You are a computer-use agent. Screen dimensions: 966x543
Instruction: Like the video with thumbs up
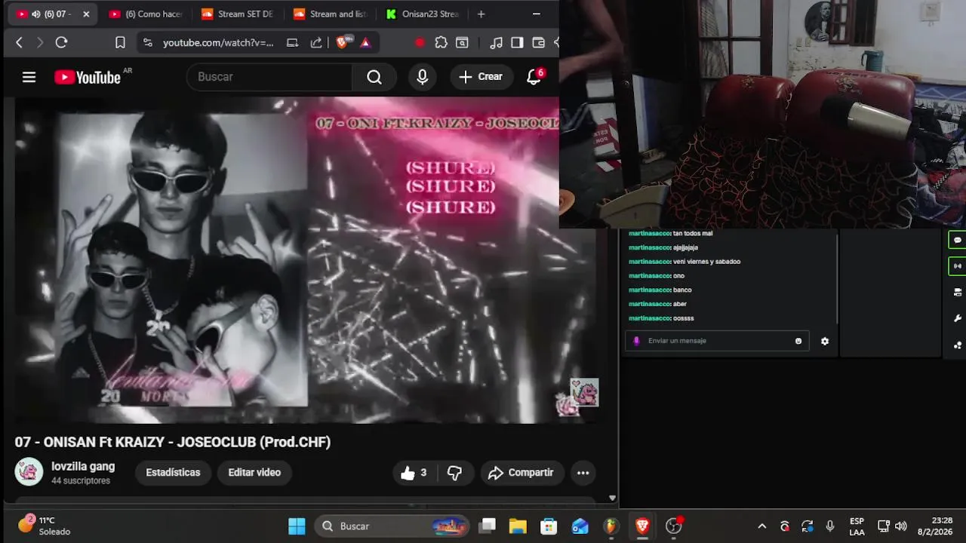coord(414,473)
